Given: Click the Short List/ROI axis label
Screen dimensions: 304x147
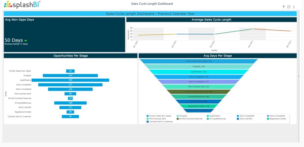Looking at the screenshot, I should point(25,108).
